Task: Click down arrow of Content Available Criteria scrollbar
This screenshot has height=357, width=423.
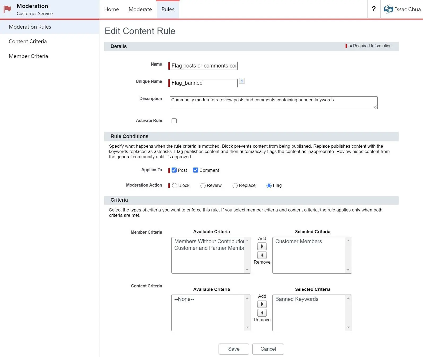Action: (x=247, y=327)
